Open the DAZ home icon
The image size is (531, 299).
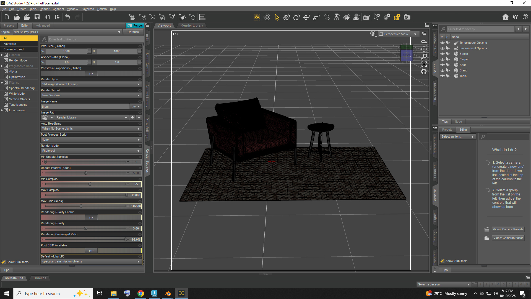click(x=505, y=17)
